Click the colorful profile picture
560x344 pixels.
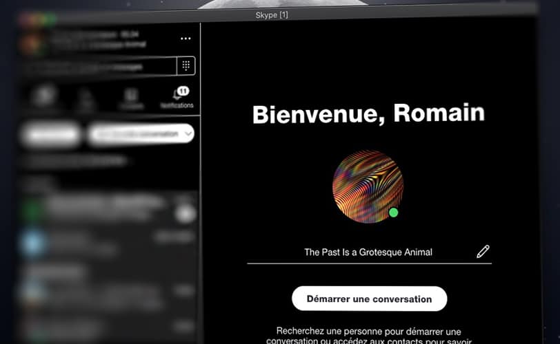click(368, 186)
